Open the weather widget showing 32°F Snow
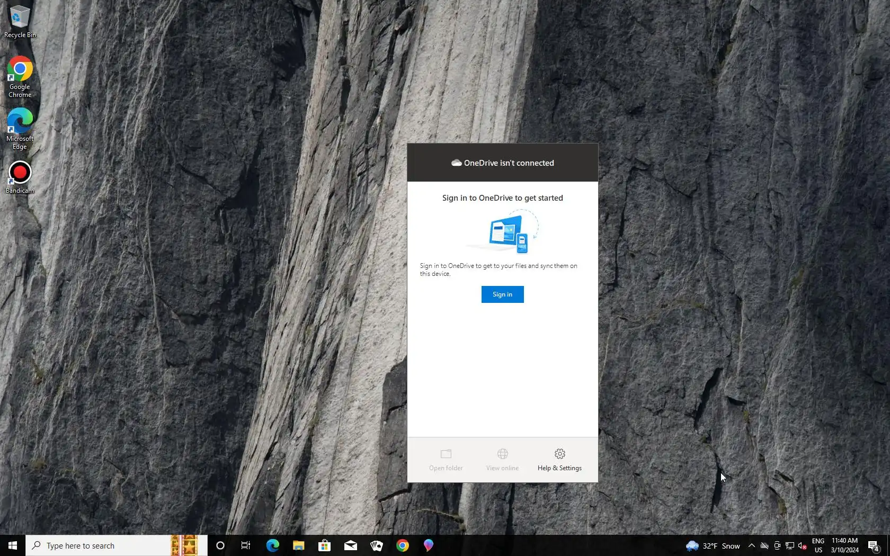The width and height of the screenshot is (890, 556). (x=713, y=546)
